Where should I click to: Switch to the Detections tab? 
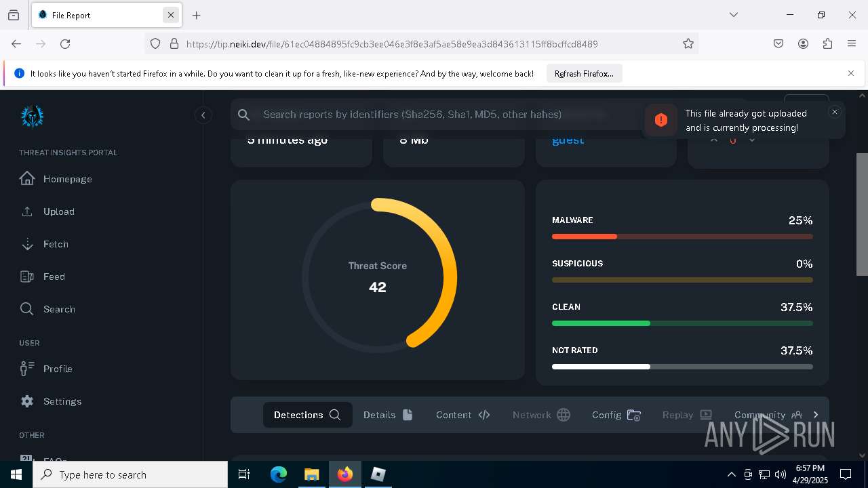(307, 415)
